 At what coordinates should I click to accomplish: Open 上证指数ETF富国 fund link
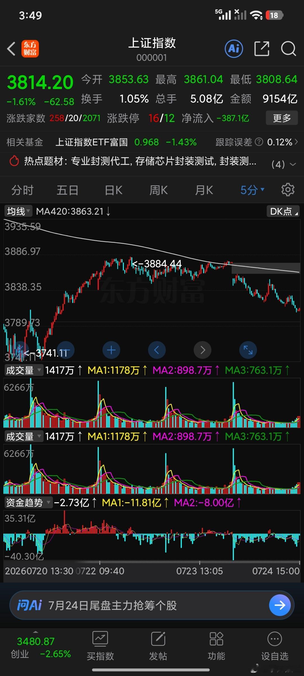[x=91, y=142]
